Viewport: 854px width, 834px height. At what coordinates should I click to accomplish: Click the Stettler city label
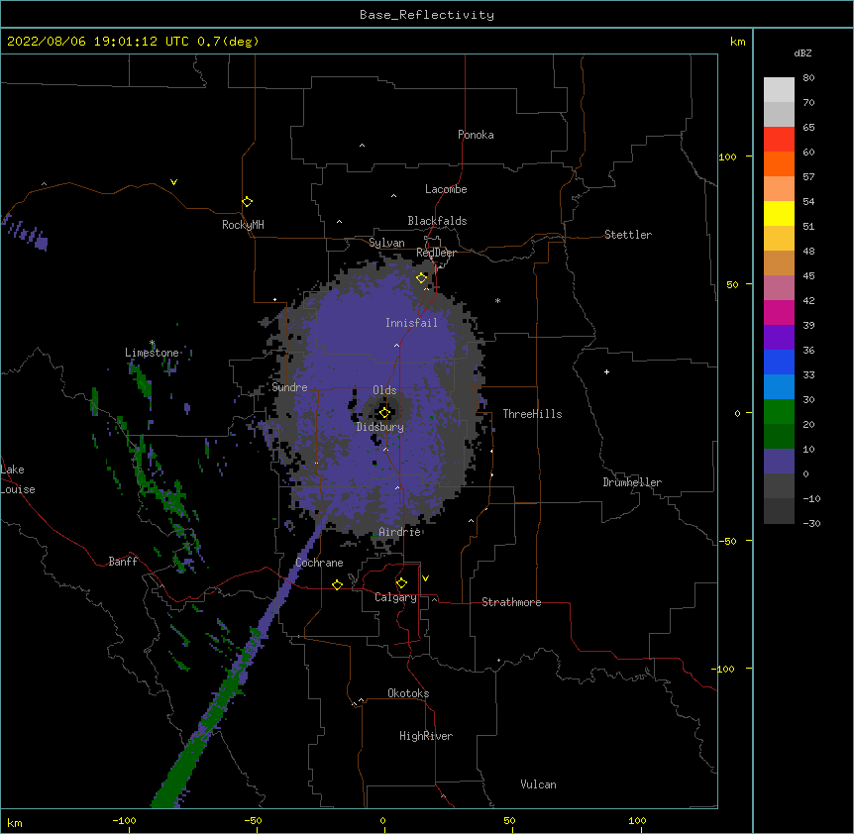click(628, 235)
